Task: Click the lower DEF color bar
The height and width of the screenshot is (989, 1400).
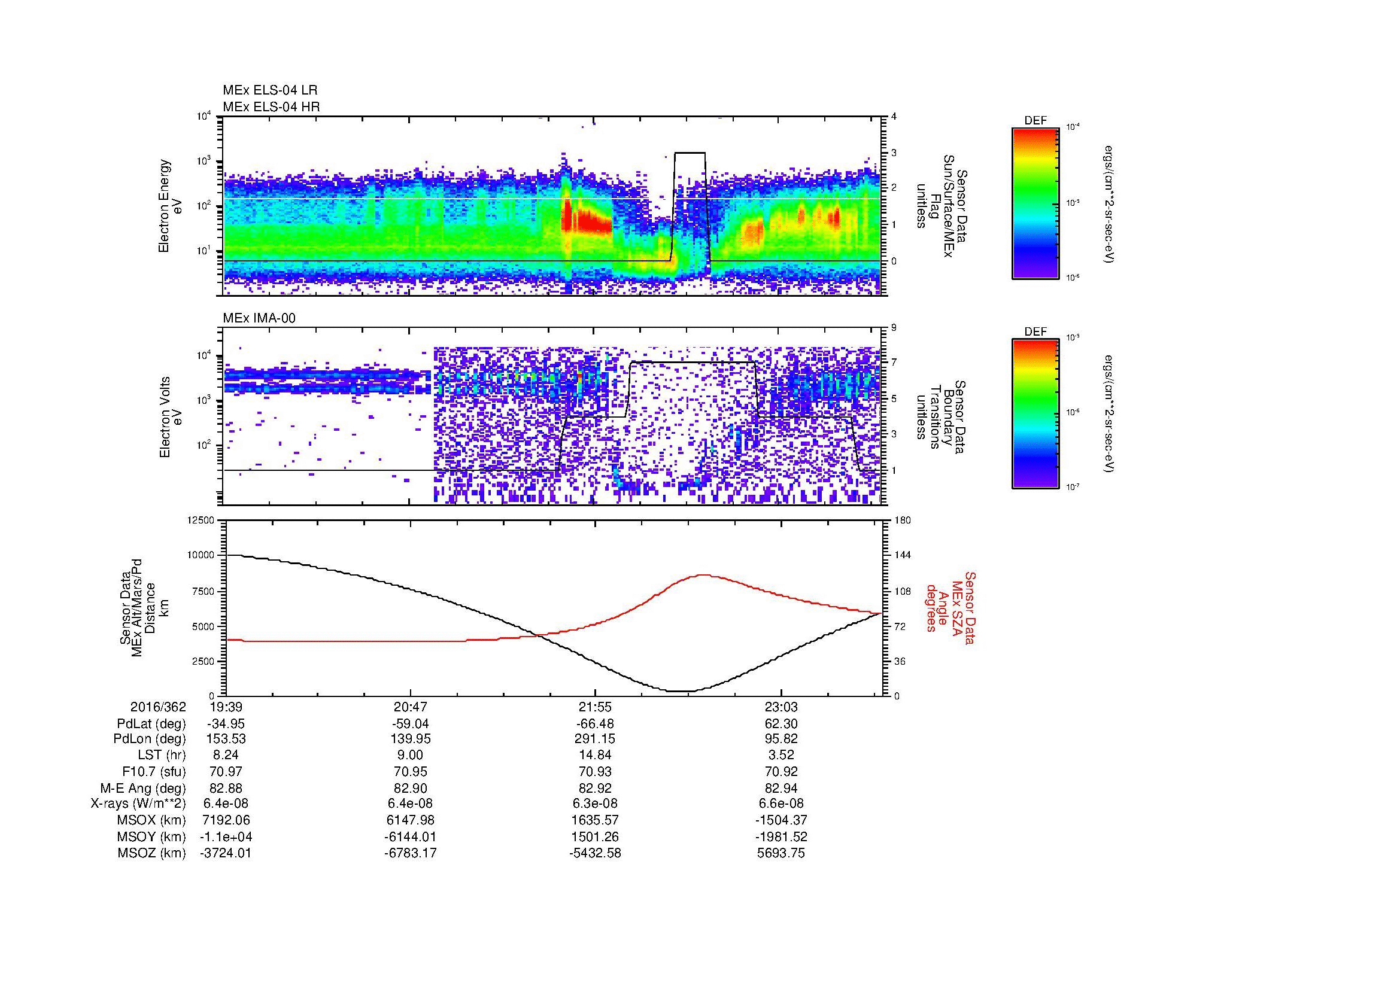Action: 1035,414
